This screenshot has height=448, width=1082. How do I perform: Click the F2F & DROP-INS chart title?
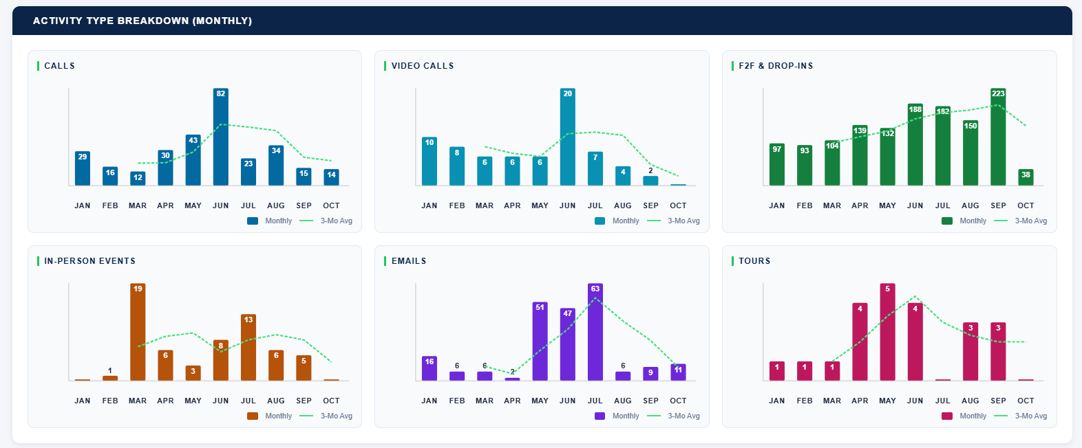point(776,66)
